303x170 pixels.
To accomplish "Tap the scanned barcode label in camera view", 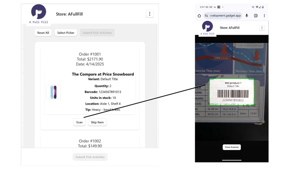I will coord(232,91).
